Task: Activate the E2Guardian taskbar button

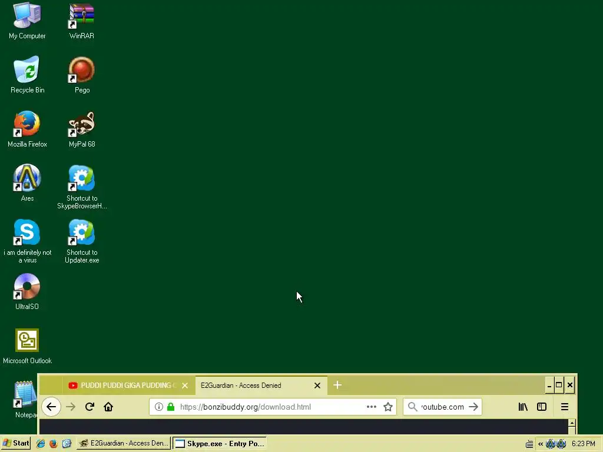Action: pyautogui.click(x=124, y=443)
